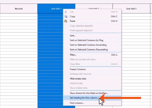Select the Clear filter entry

92,64
